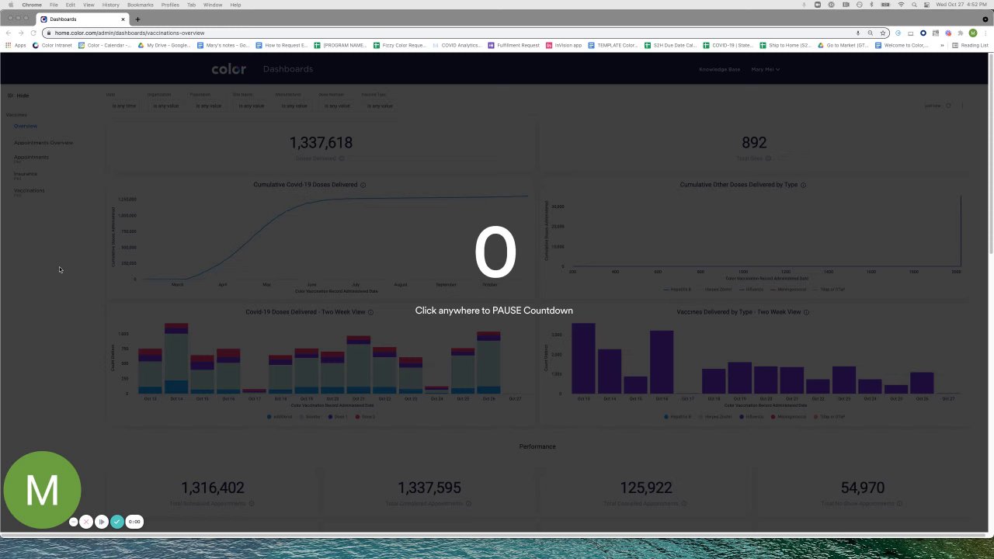Select the Dashboards browser tab
The height and width of the screenshot is (559, 994).
pos(82,19)
